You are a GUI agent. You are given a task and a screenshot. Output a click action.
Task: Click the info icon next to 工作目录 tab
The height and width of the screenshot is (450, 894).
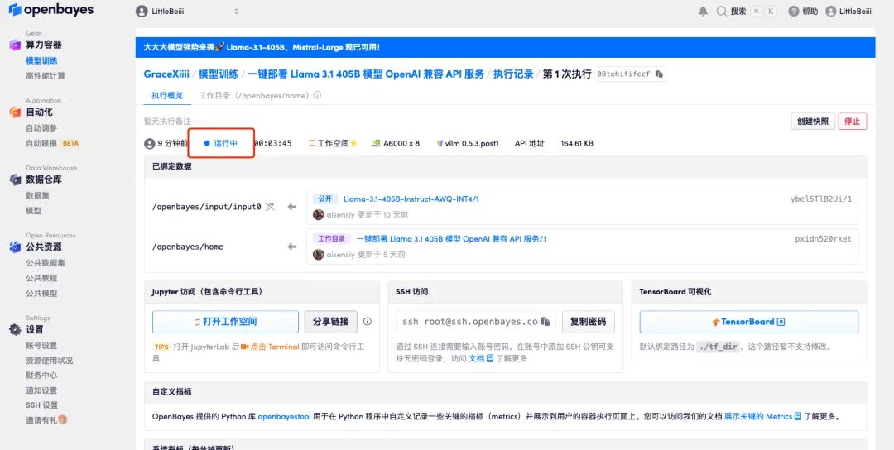pos(317,95)
